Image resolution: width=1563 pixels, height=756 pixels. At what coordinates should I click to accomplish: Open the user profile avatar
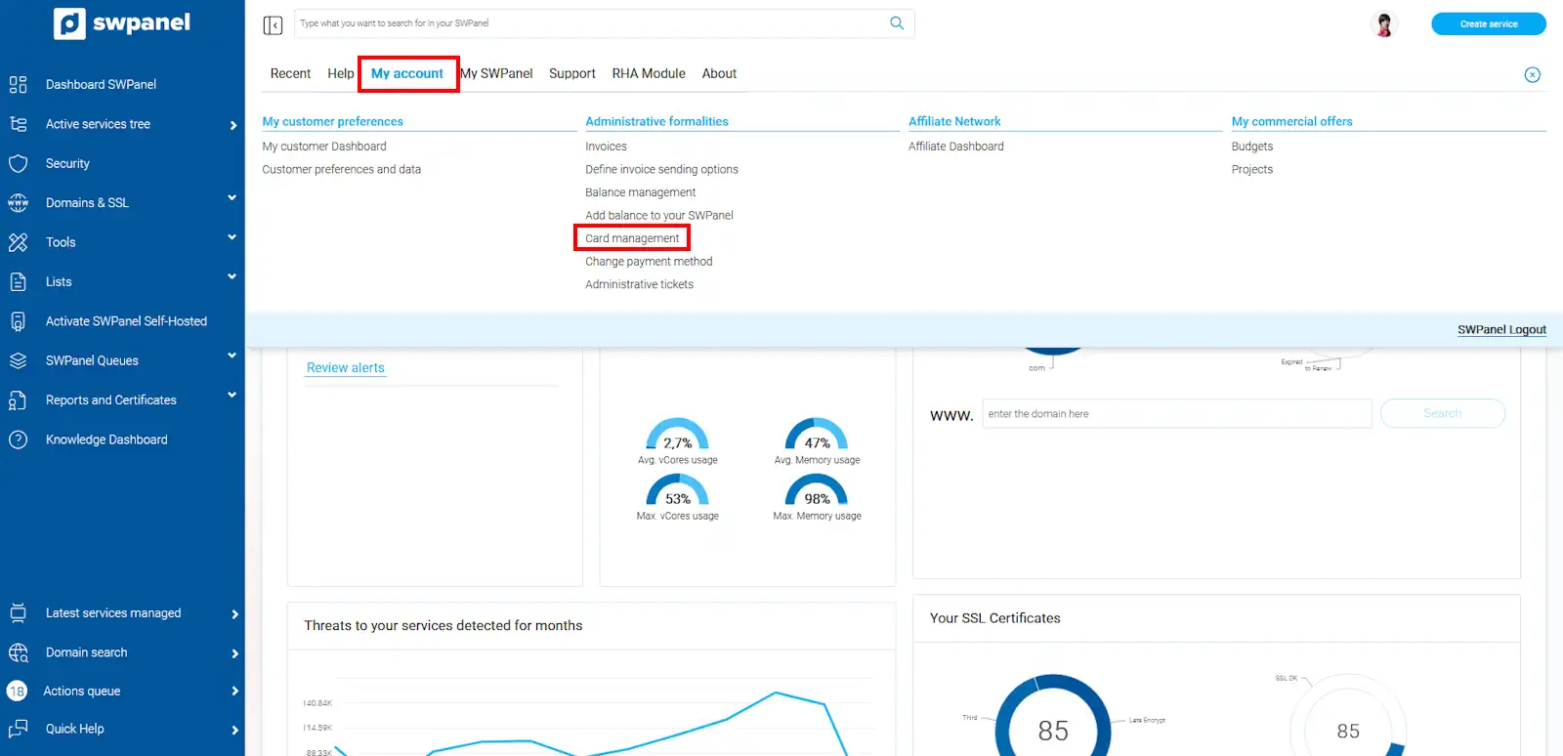1383,23
